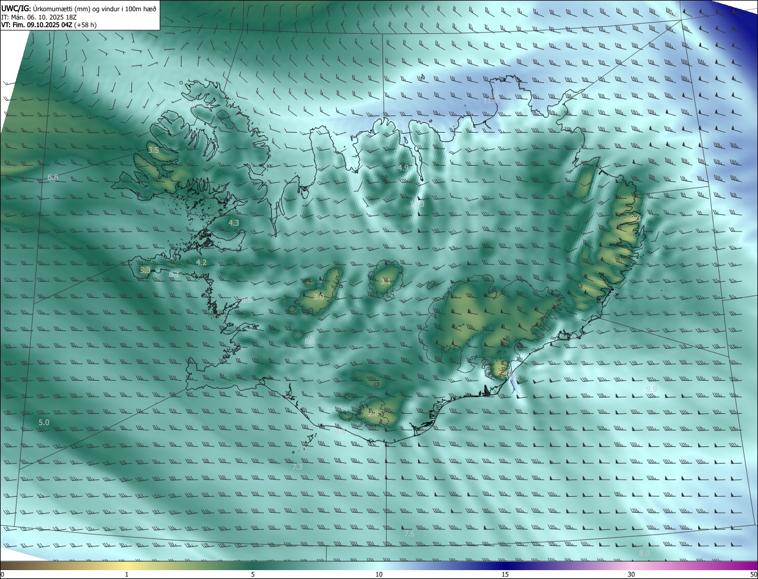Click the "5.0" value over the ocean
Image resolution: width=758 pixels, height=579 pixels.
click(x=44, y=423)
